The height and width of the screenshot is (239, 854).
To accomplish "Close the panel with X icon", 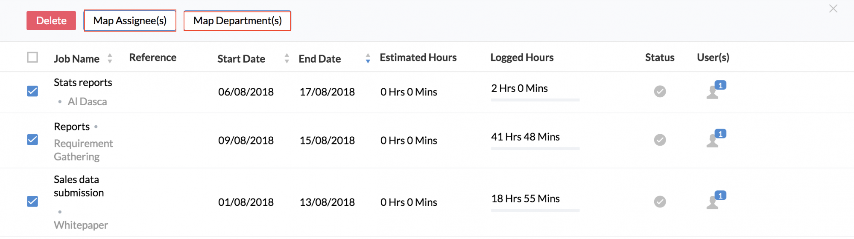I will tap(833, 9).
